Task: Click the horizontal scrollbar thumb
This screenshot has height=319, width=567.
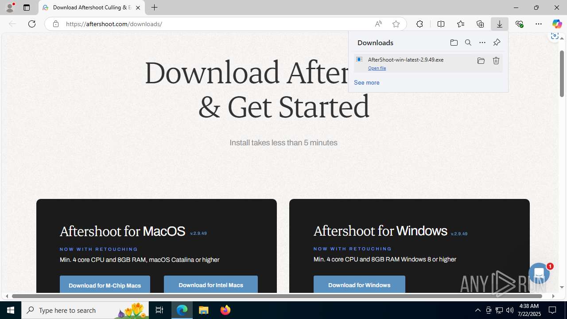Action: tap(277, 296)
